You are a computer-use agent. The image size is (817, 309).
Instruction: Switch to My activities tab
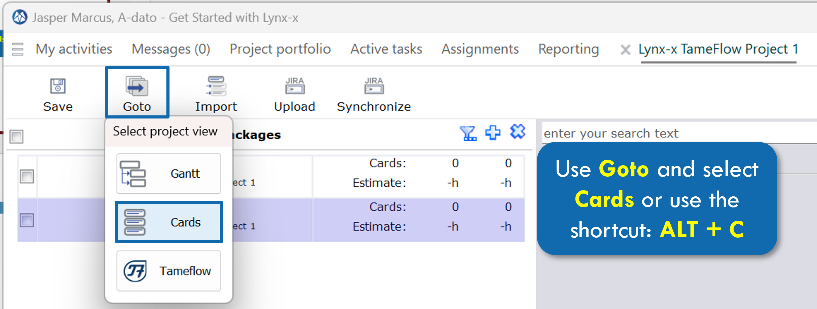74,49
